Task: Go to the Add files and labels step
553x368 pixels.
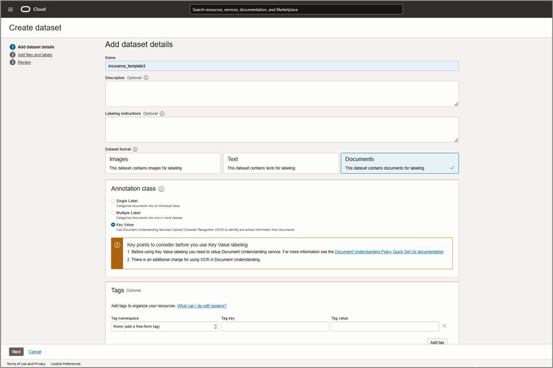Action: click(35, 55)
